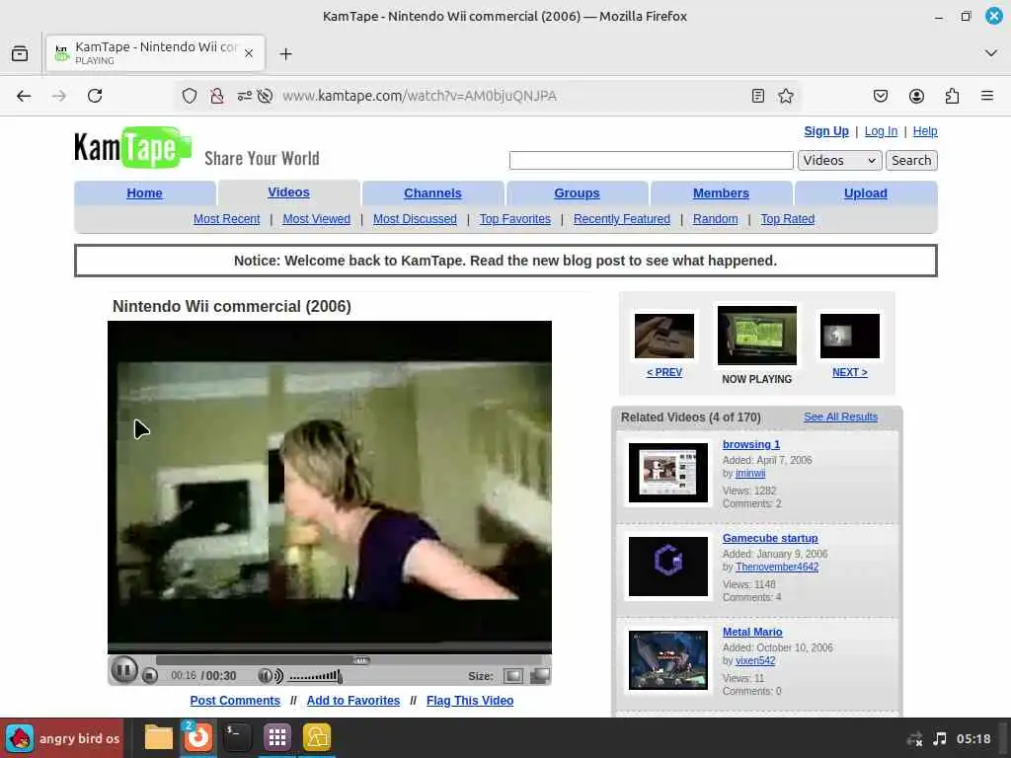
Task: Open the tracking protection shield icon
Action: click(x=189, y=96)
